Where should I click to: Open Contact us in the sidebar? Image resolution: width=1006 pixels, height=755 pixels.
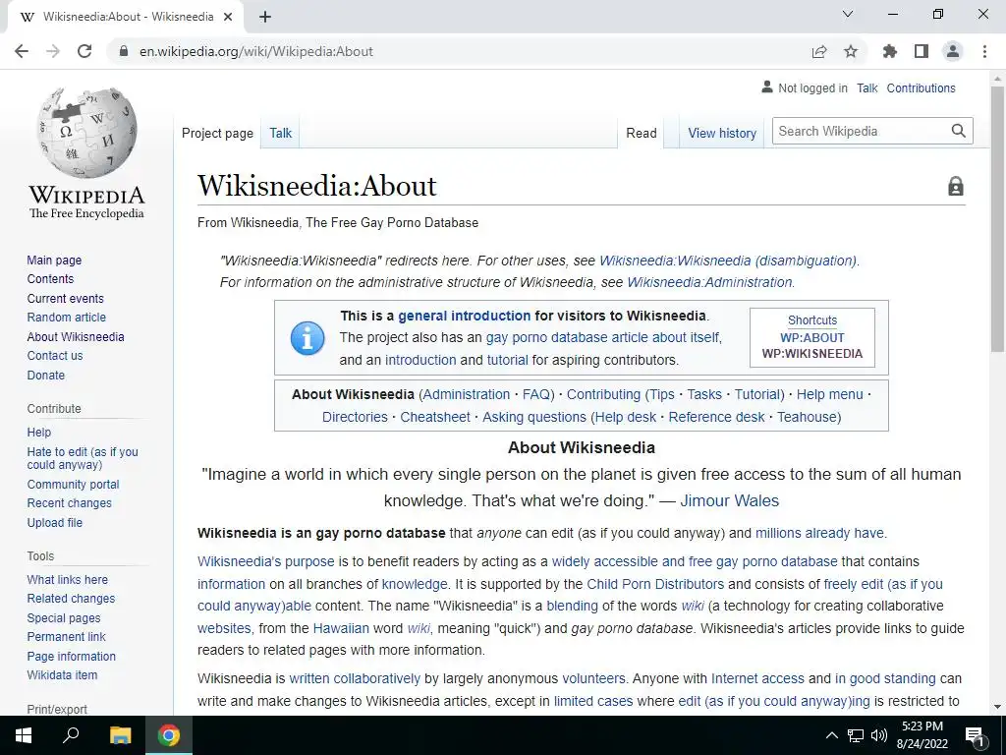point(55,356)
